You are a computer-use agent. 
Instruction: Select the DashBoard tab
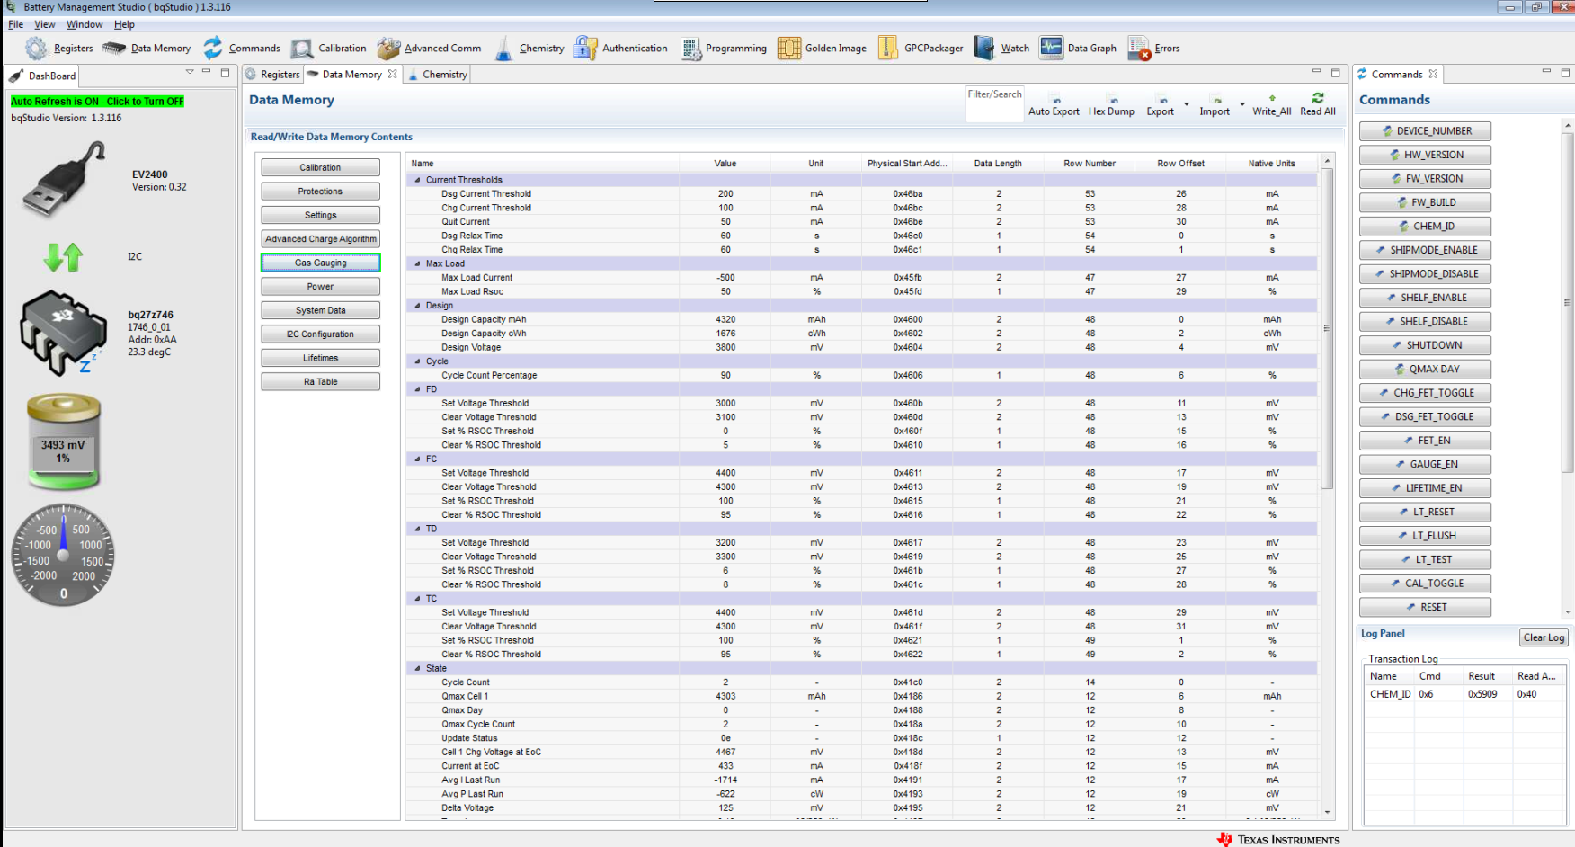42,76
